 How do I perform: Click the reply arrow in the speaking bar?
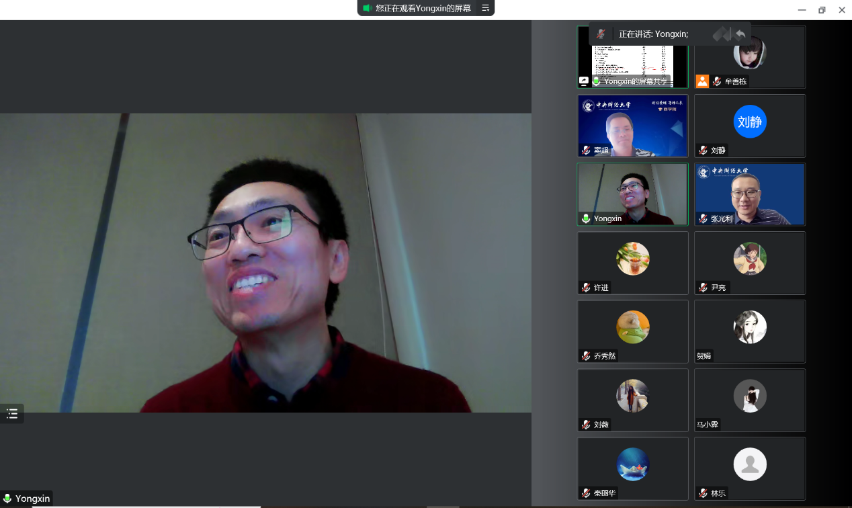coord(740,34)
